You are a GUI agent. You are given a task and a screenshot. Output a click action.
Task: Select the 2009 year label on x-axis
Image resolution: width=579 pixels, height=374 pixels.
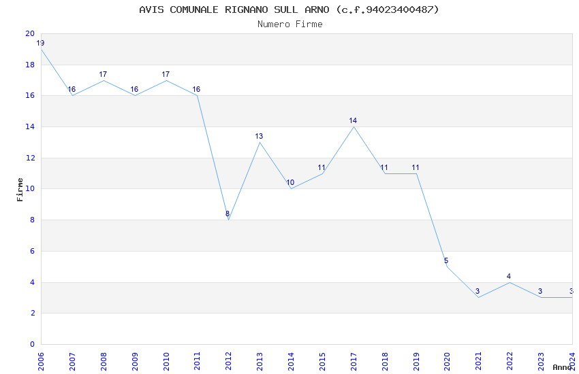coord(135,361)
